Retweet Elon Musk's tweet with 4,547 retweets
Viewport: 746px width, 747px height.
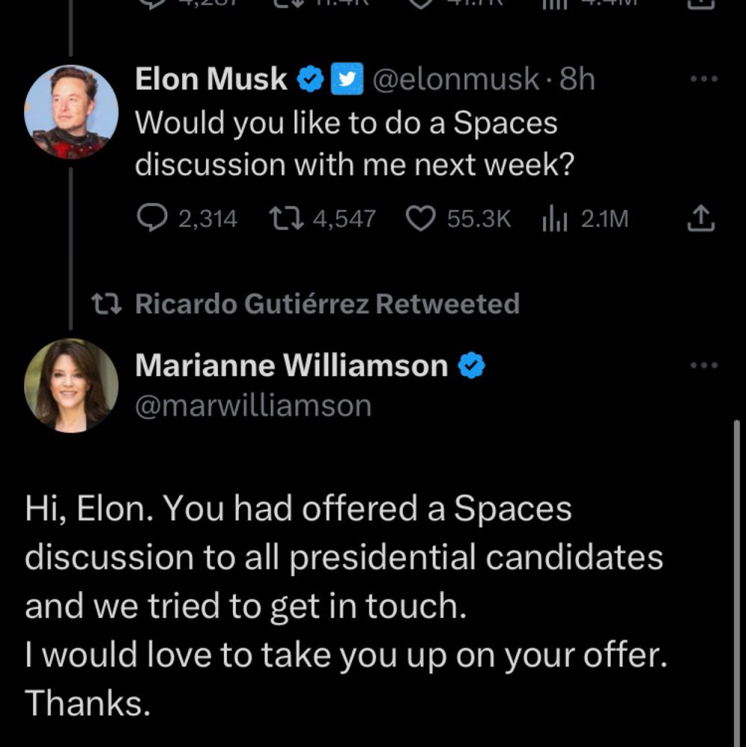pos(283,218)
